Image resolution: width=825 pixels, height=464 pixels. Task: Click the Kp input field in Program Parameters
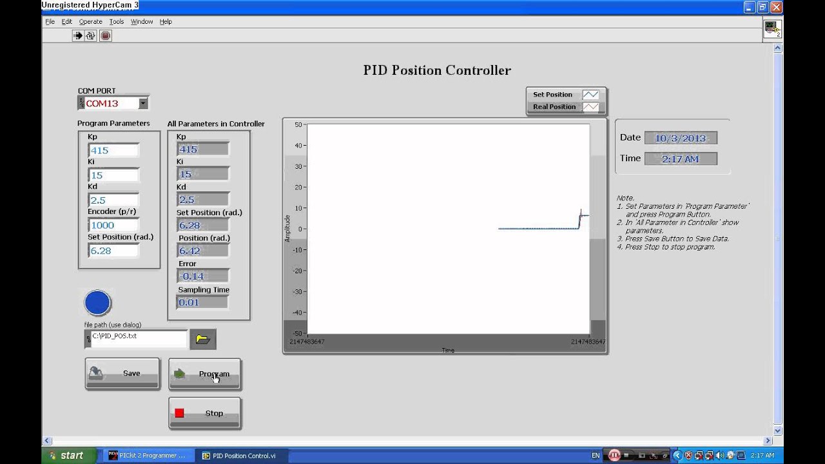(113, 150)
